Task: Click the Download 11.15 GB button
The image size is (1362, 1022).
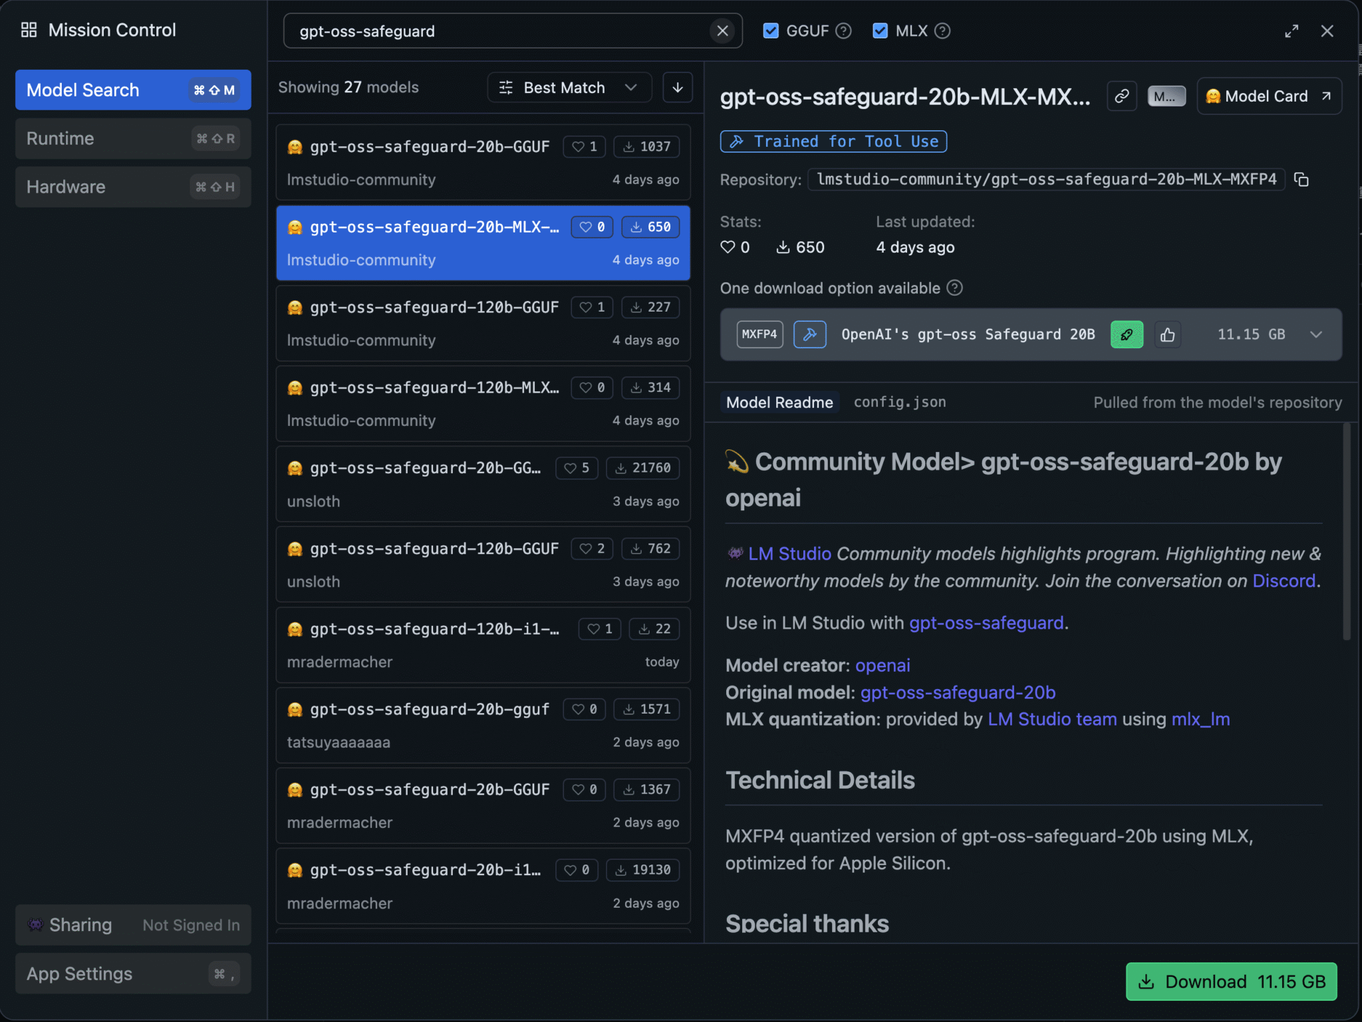Action: [1231, 981]
